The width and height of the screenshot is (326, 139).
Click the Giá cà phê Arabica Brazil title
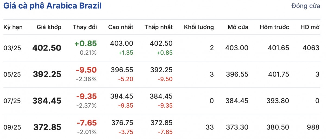pos(52,6)
